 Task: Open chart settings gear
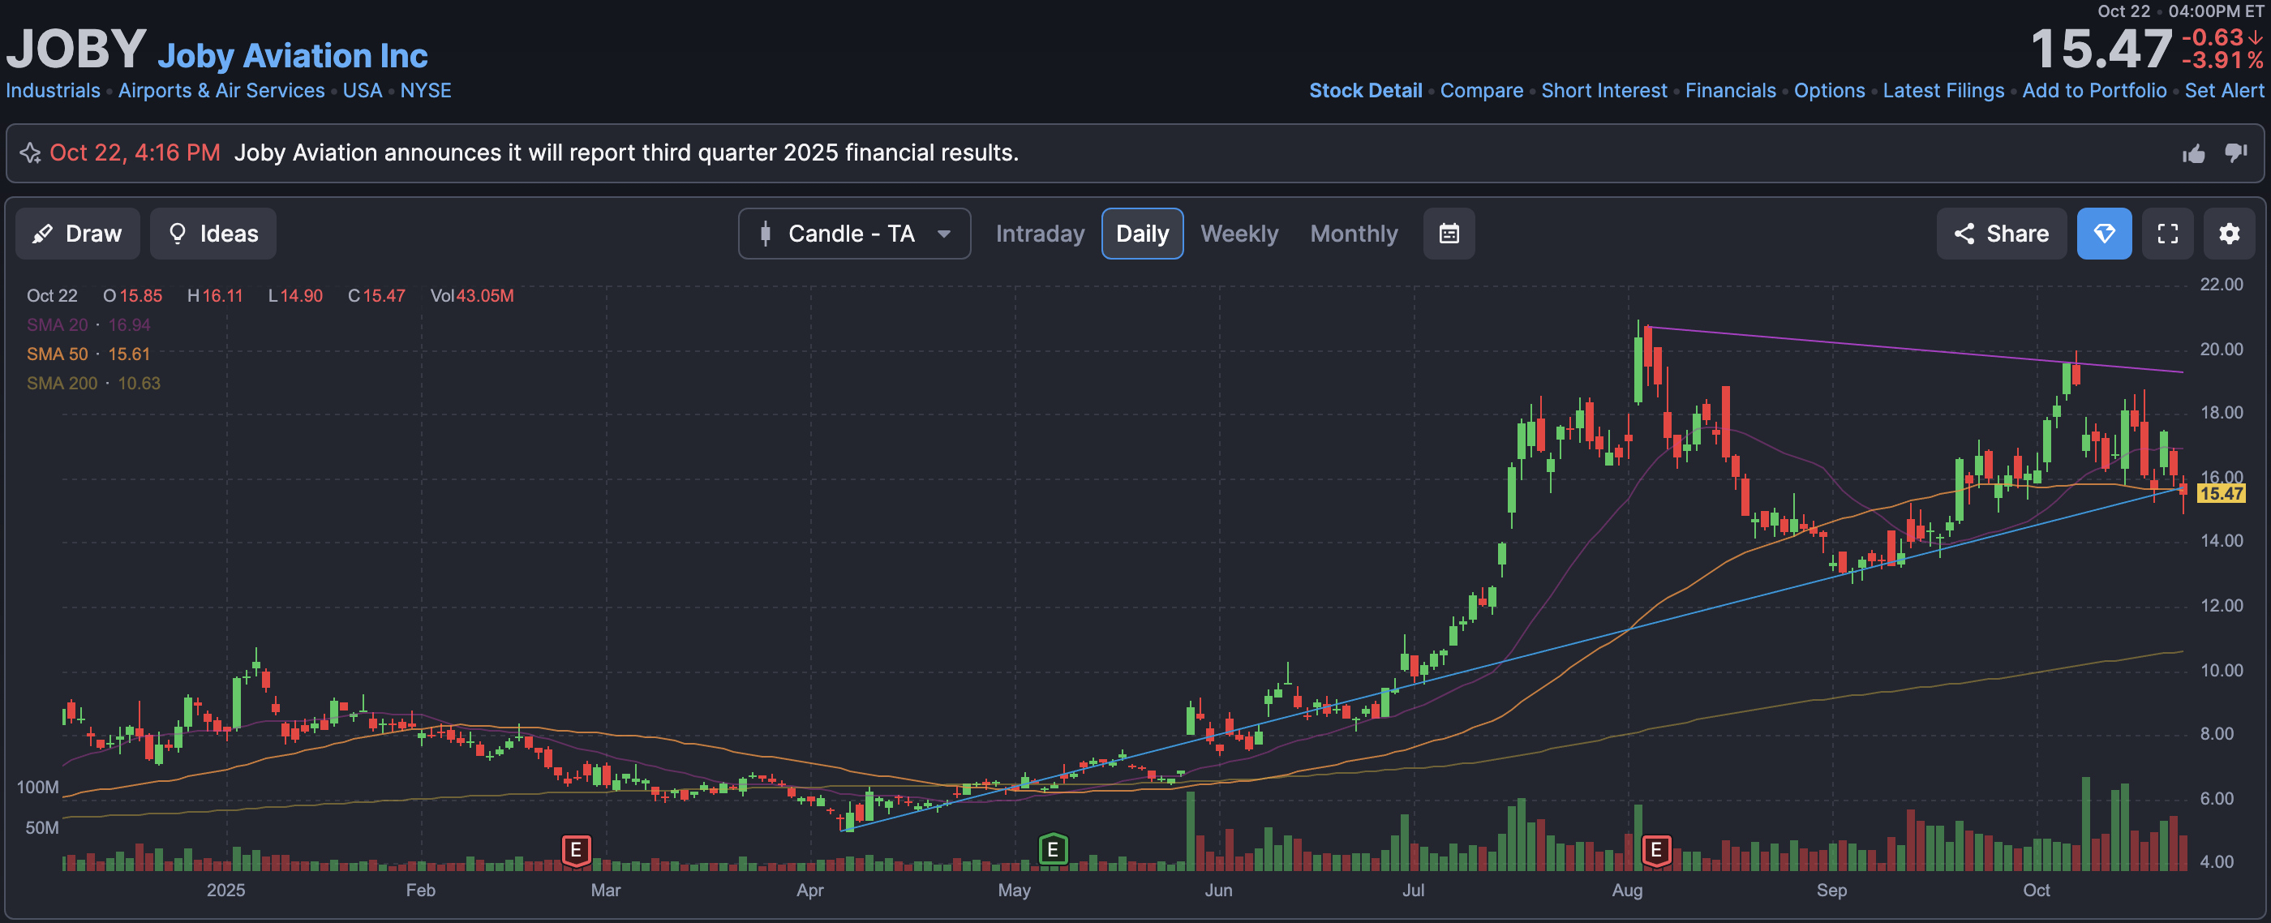coord(2229,234)
